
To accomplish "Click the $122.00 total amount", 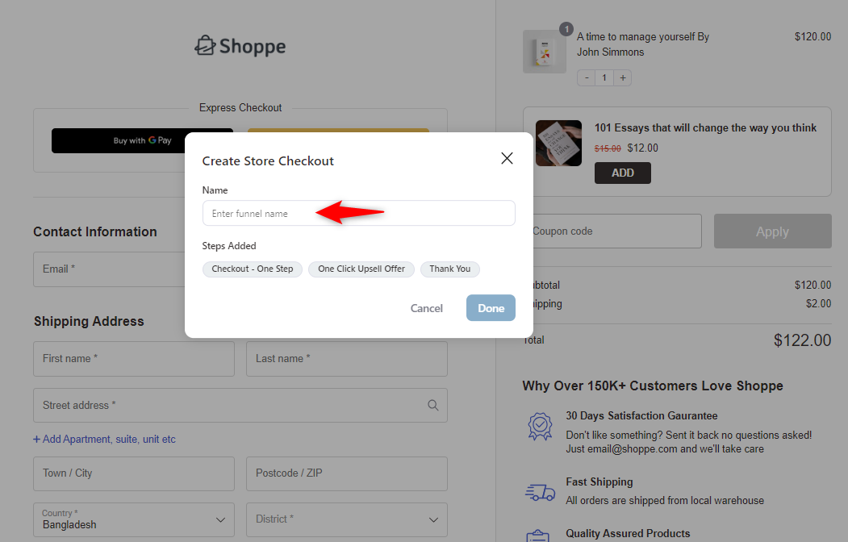I will pos(802,340).
